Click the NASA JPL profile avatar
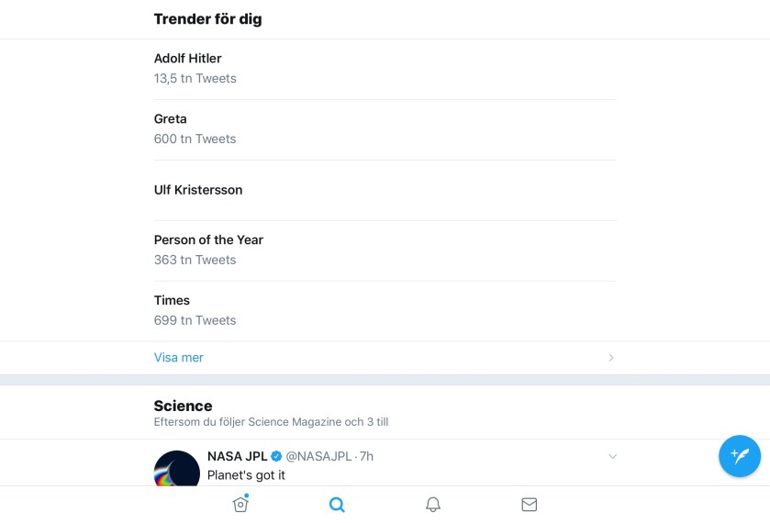This screenshot has height=523, width=770. coord(176,470)
